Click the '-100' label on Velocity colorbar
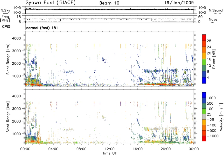Screen dimensions: 224x155 click(x=212, y=125)
